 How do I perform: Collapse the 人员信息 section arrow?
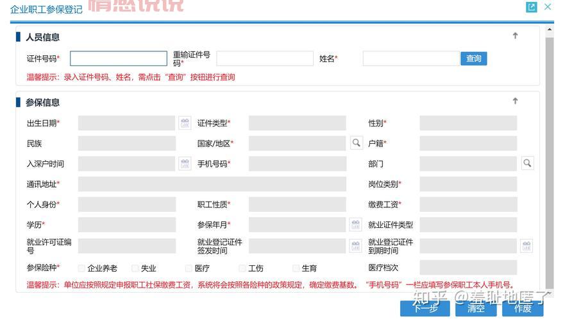point(515,35)
